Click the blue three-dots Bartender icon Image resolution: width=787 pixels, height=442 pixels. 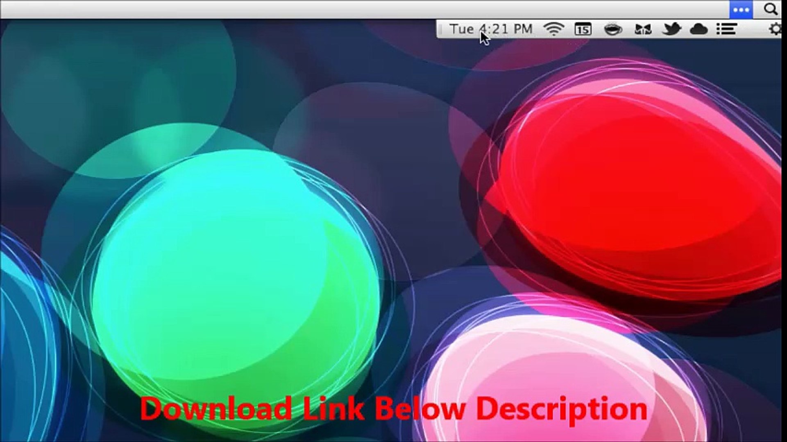(x=741, y=9)
